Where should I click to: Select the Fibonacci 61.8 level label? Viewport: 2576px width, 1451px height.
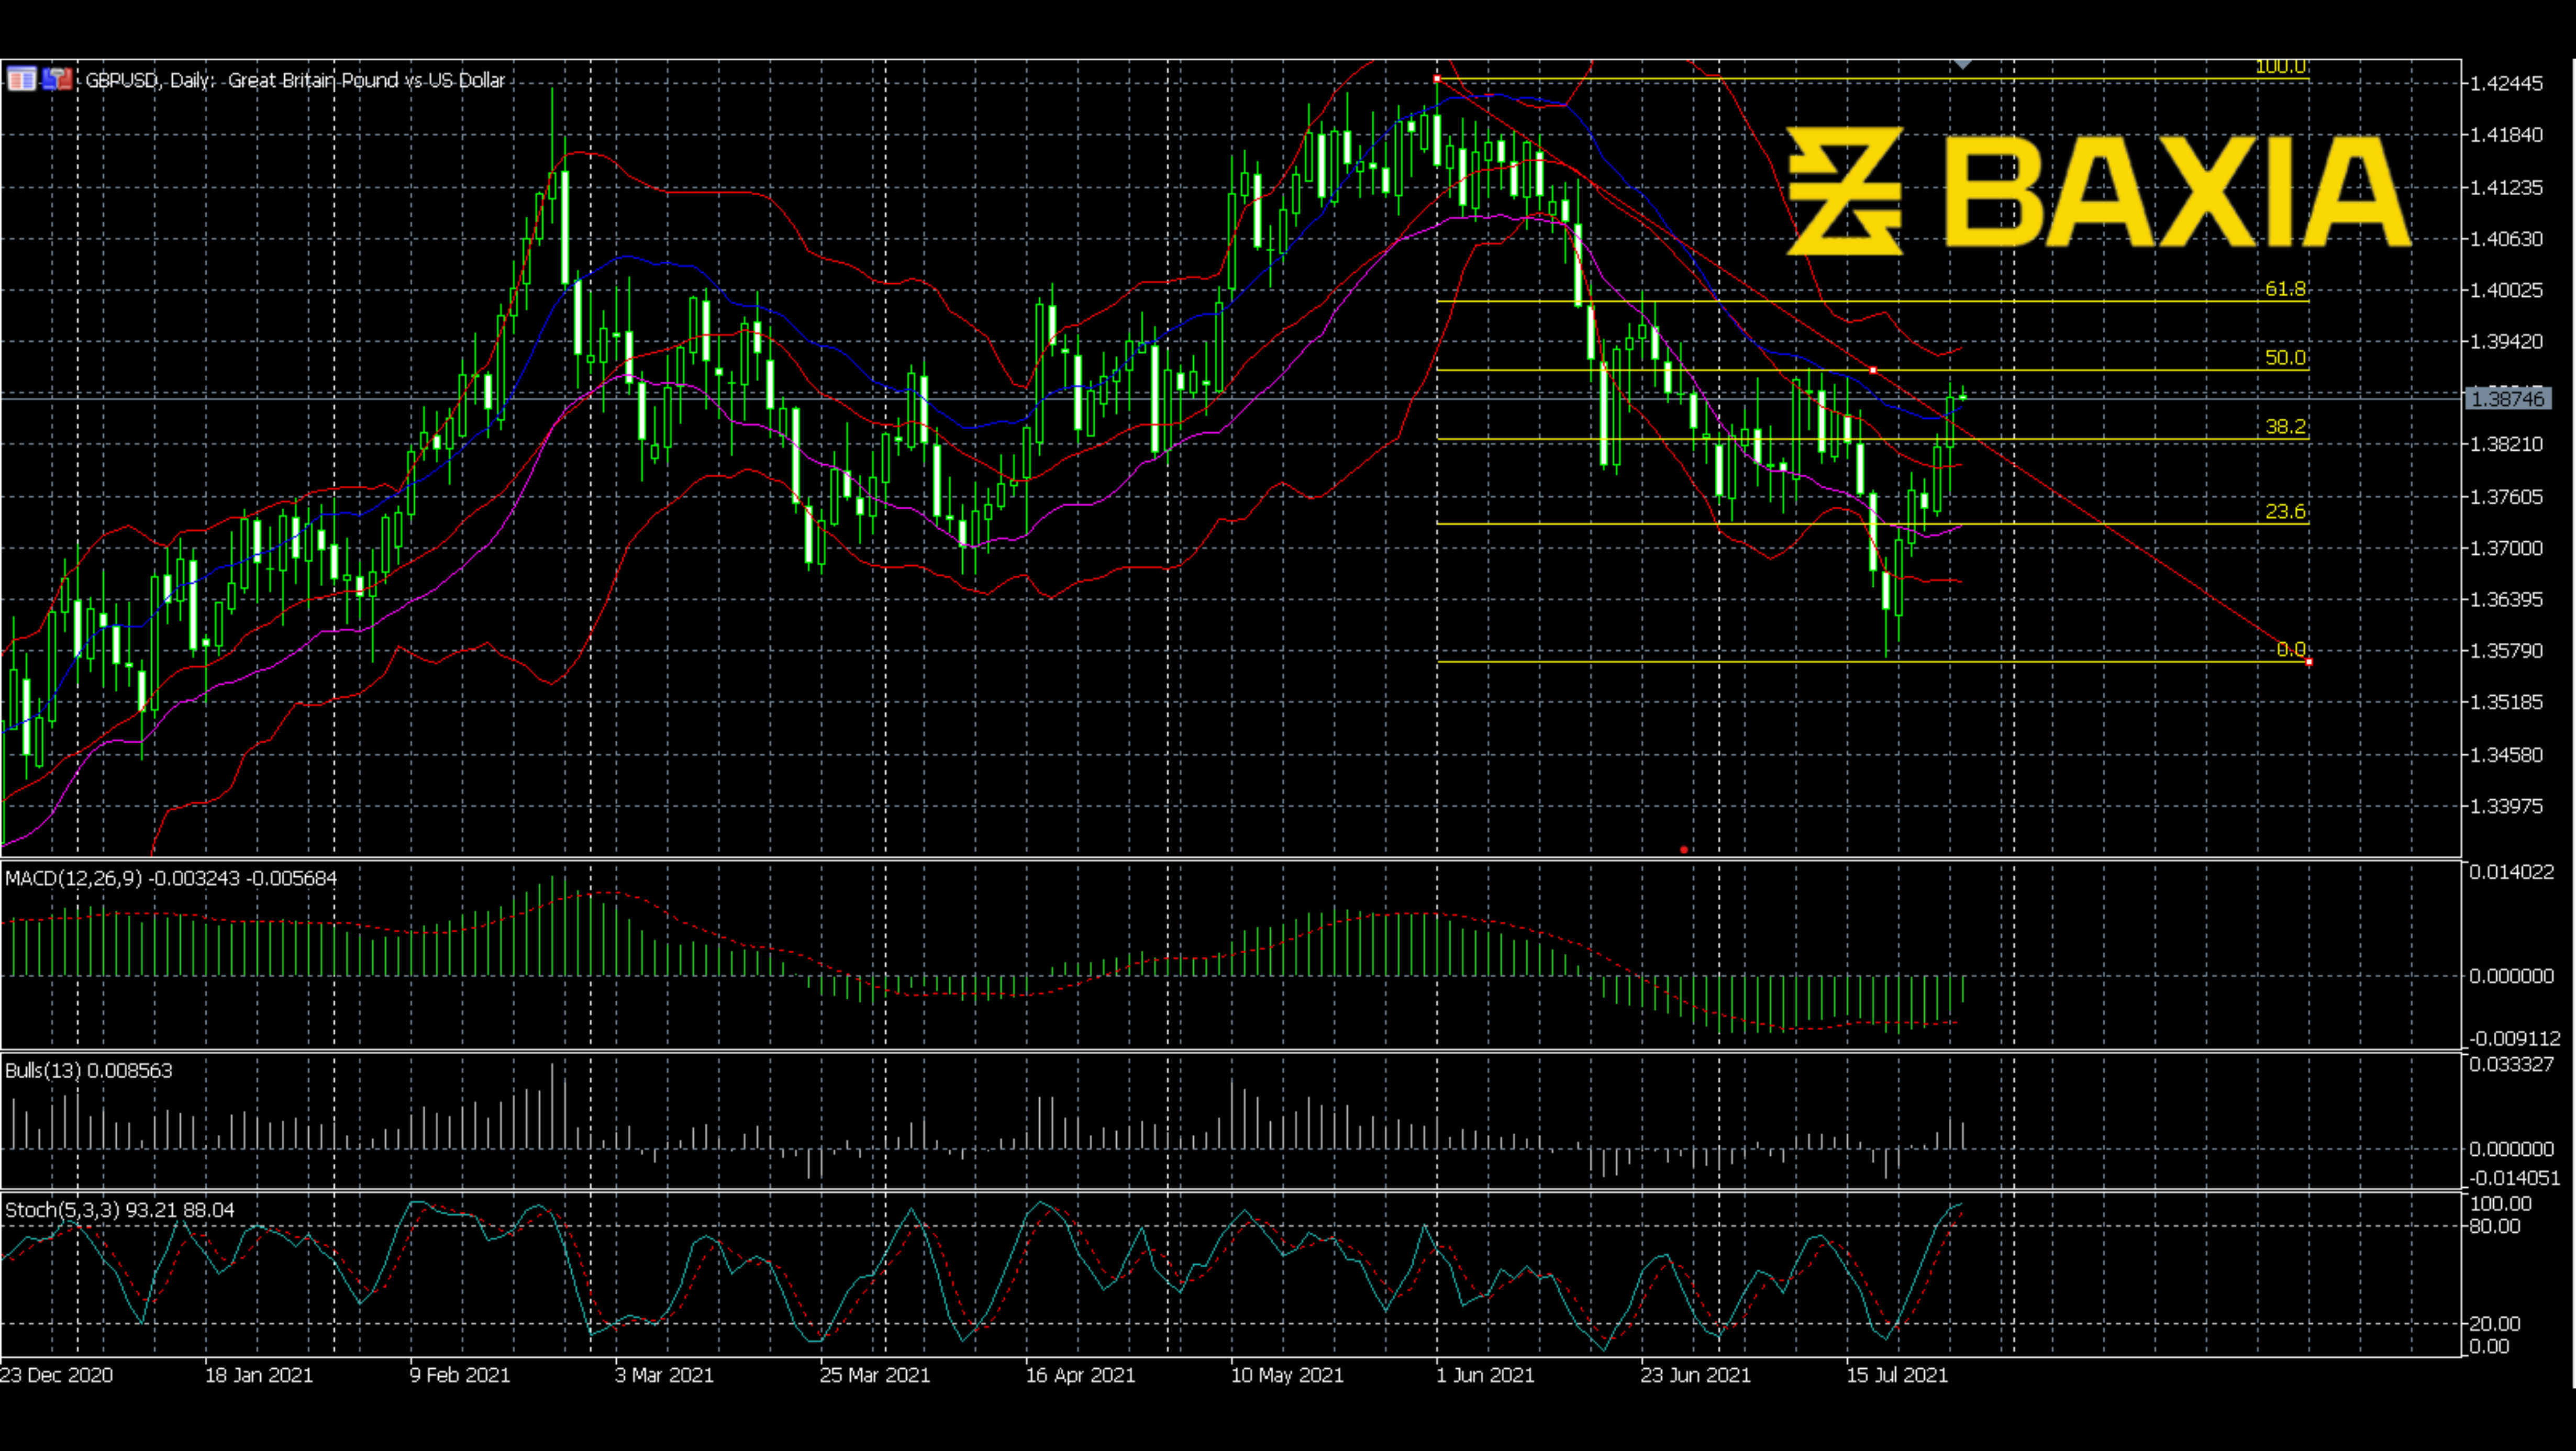[2285, 289]
